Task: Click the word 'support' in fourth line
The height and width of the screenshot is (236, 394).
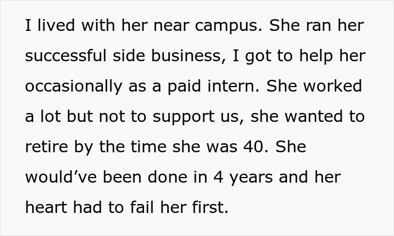Action: (x=183, y=117)
